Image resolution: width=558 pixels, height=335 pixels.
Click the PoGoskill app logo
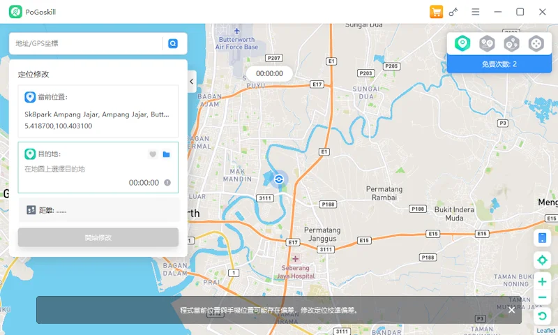15,12
